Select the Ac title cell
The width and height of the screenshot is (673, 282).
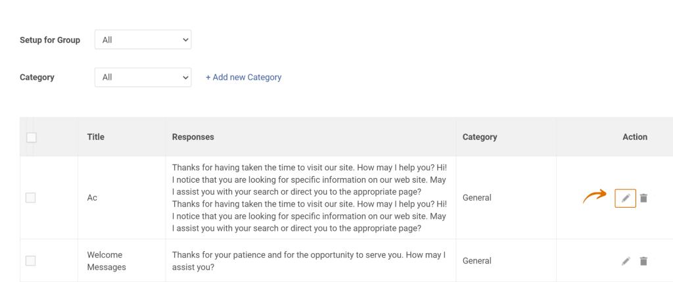(92, 198)
